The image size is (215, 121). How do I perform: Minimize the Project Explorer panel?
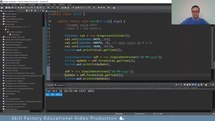coord(40,11)
